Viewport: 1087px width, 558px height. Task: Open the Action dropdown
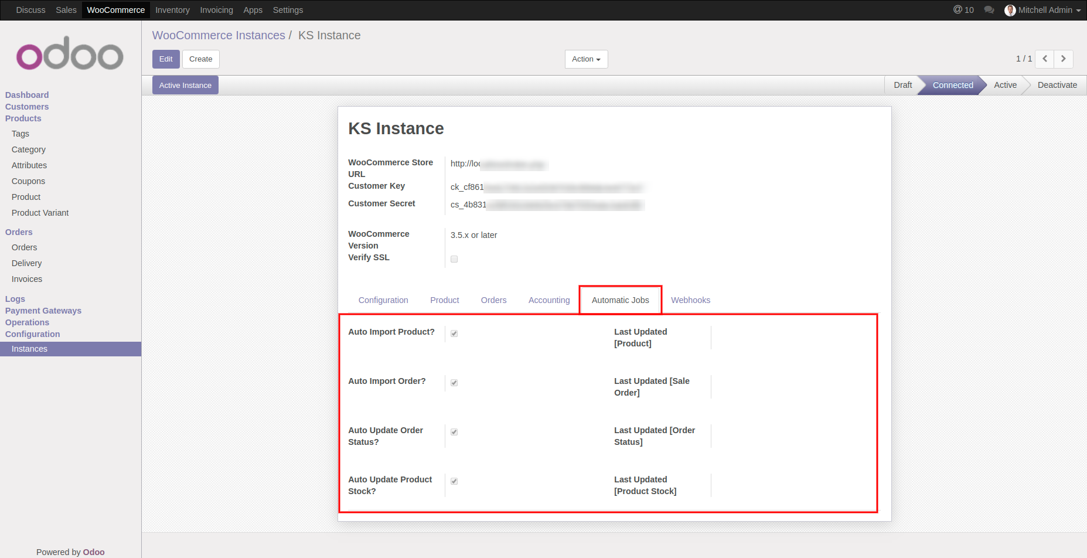pos(586,59)
